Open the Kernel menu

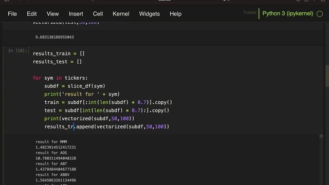[x=121, y=14]
